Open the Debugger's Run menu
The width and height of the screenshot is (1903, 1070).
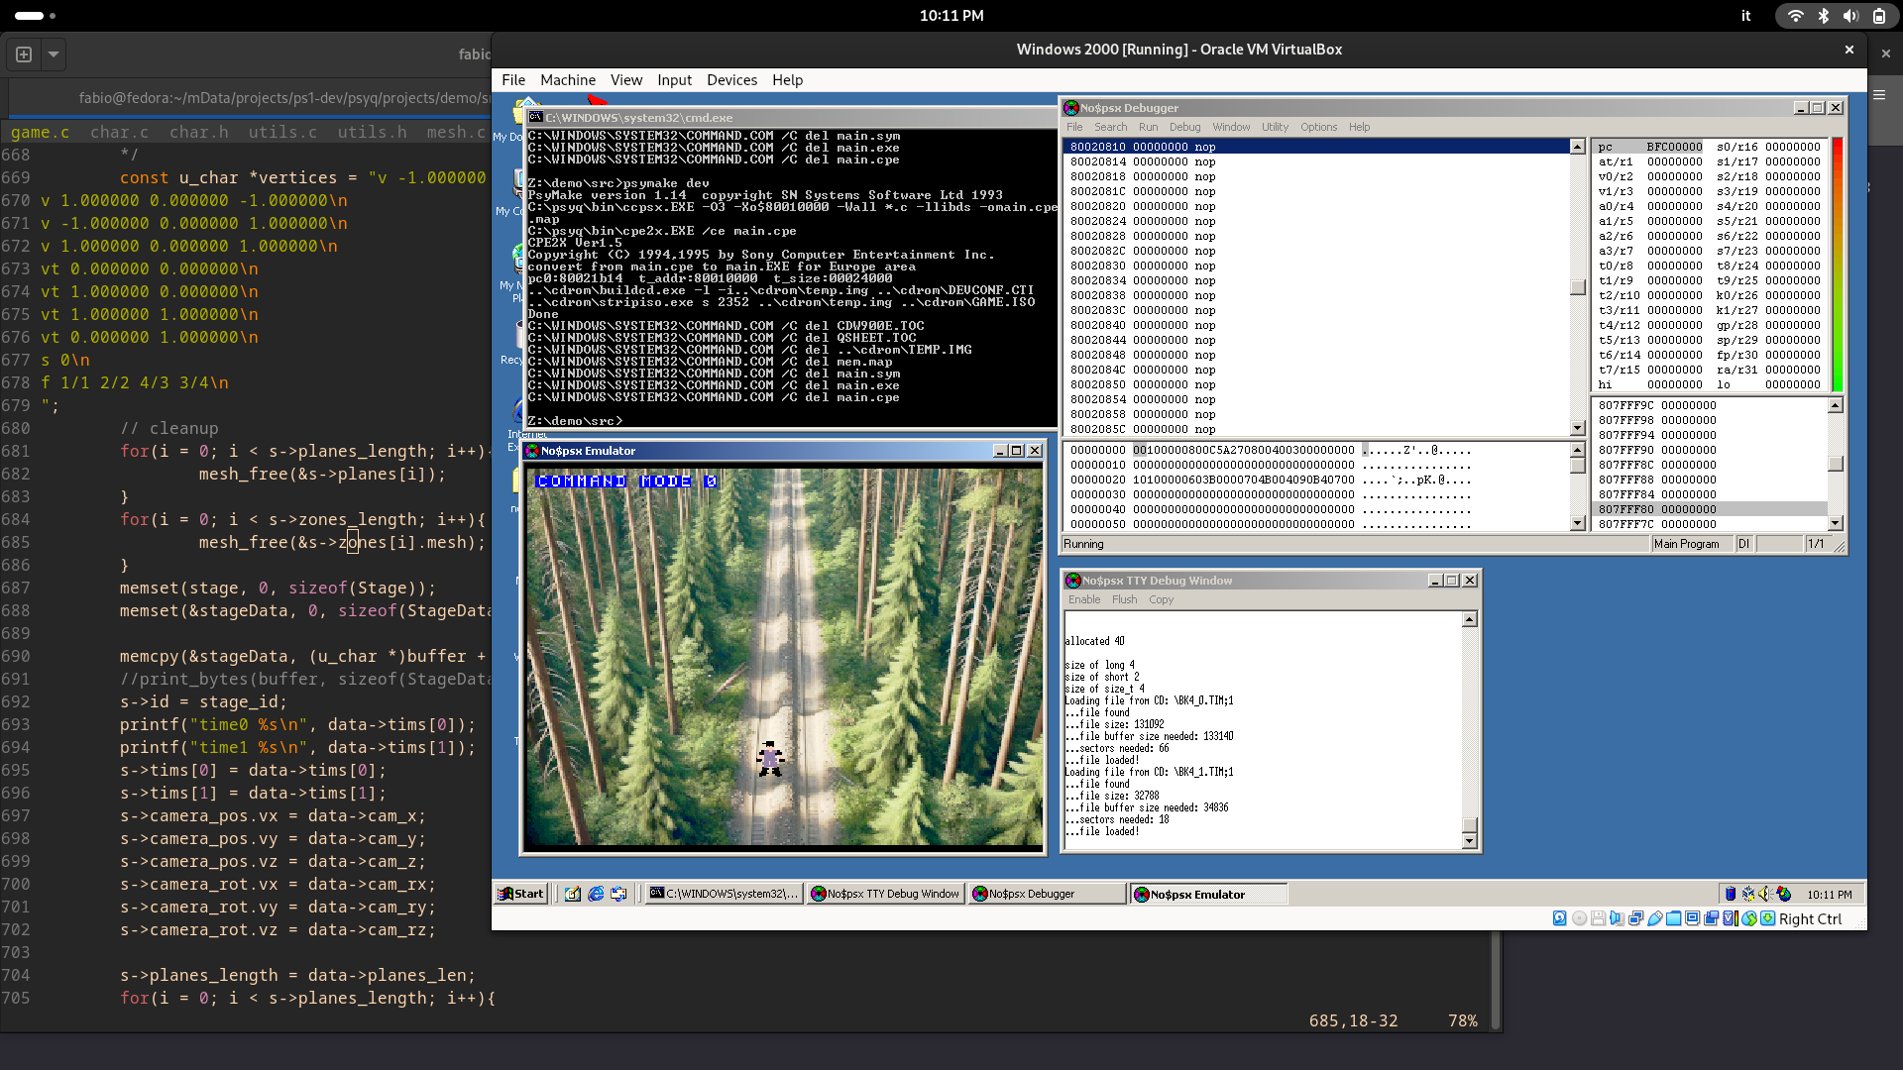(1149, 127)
